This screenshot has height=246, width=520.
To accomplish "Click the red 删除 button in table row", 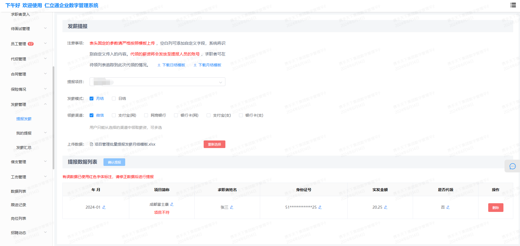I will (x=496, y=208).
